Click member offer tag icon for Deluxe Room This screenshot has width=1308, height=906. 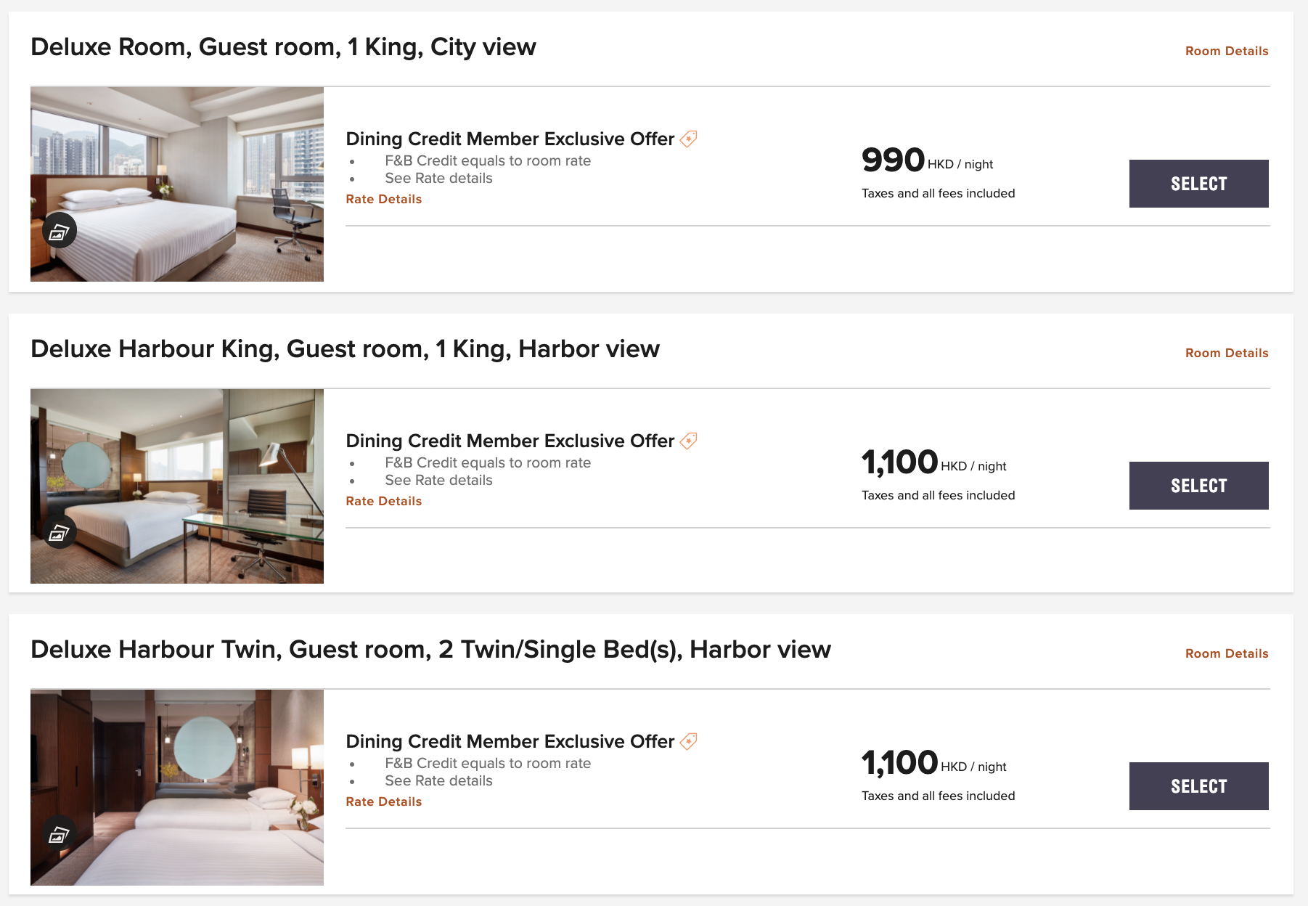coord(689,138)
